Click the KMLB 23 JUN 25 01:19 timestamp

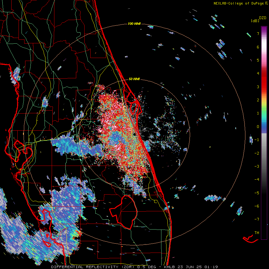[x=191, y=267]
